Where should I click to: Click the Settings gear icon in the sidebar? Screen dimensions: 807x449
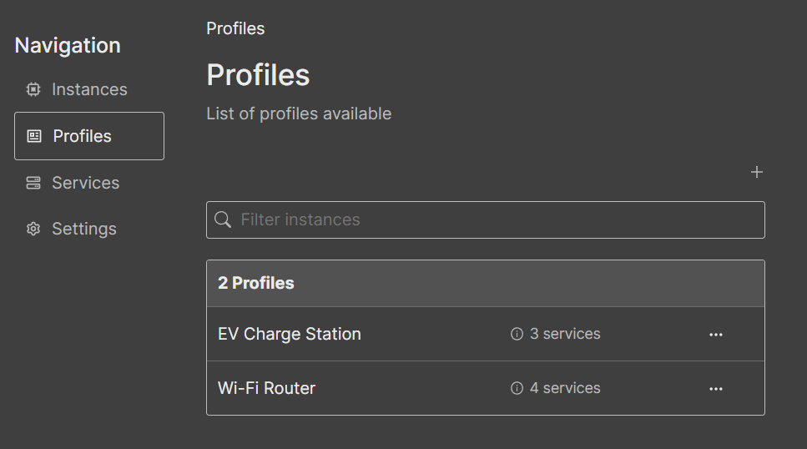coord(33,229)
